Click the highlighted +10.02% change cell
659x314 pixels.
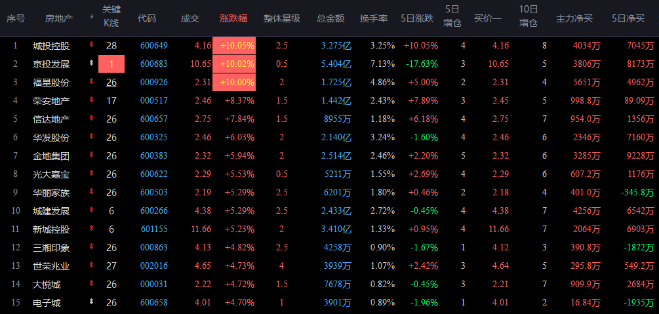pos(234,64)
